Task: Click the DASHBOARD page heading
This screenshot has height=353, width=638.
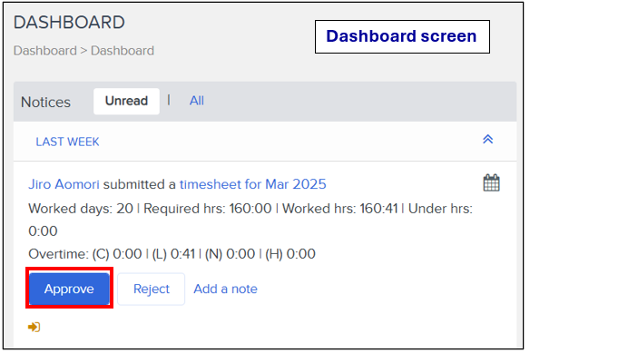Action: pos(69,23)
